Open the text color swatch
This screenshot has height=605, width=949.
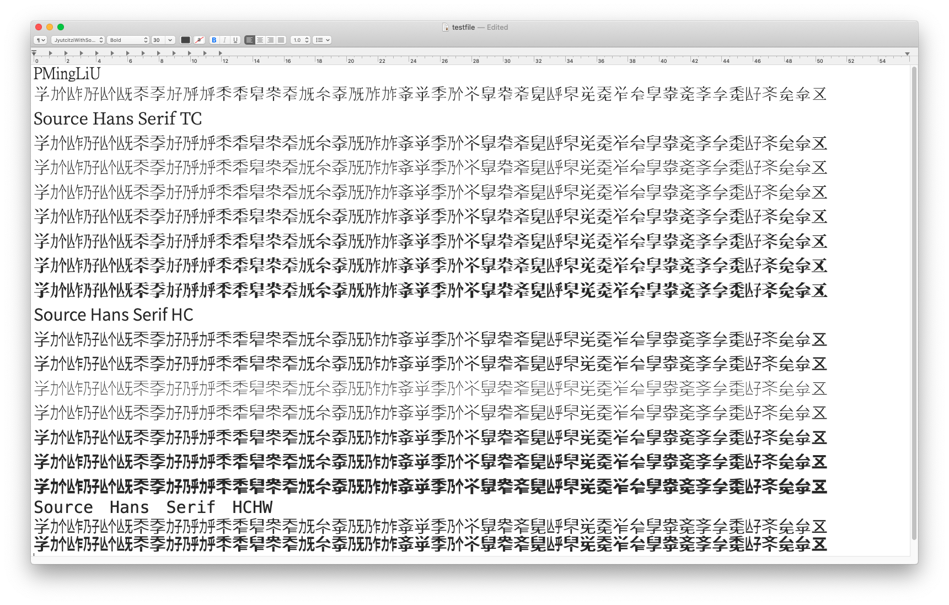click(x=185, y=40)
